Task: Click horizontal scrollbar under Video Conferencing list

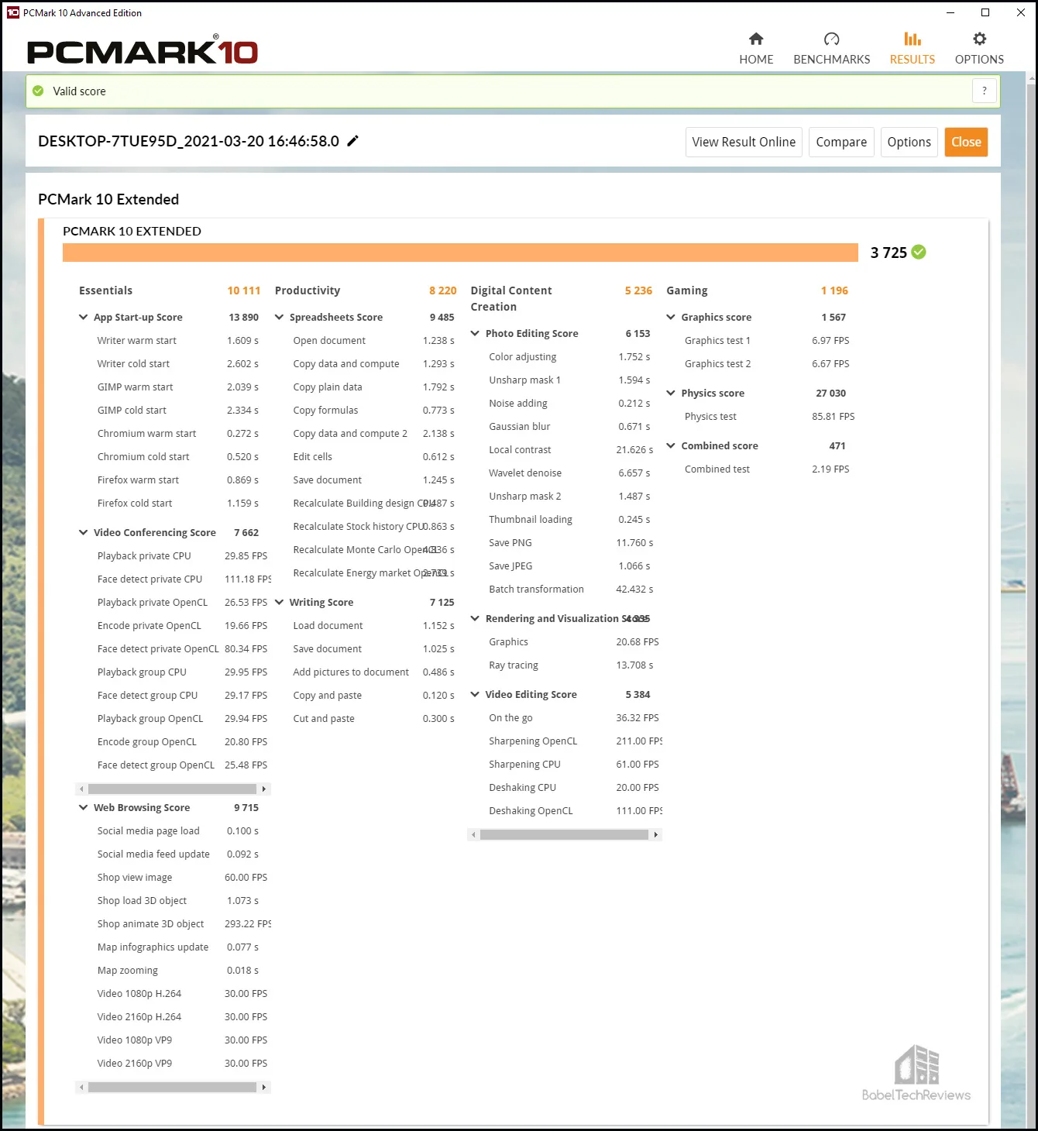Action: [x=172, y=789]
